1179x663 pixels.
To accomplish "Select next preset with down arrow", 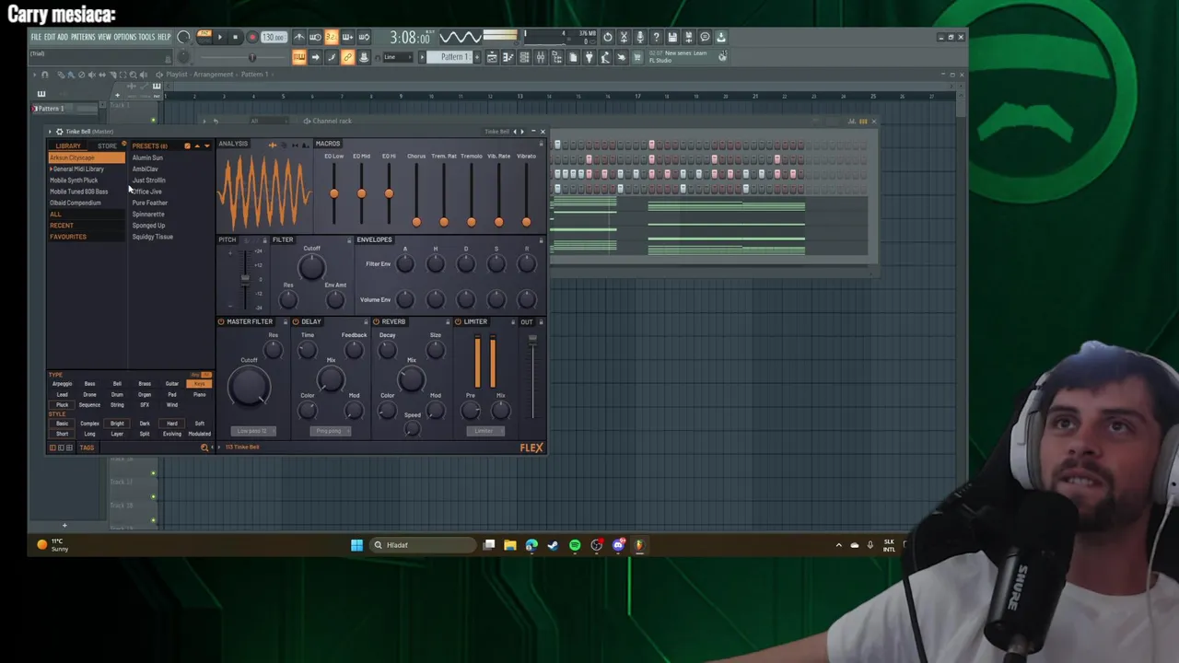I will (207, 145).
